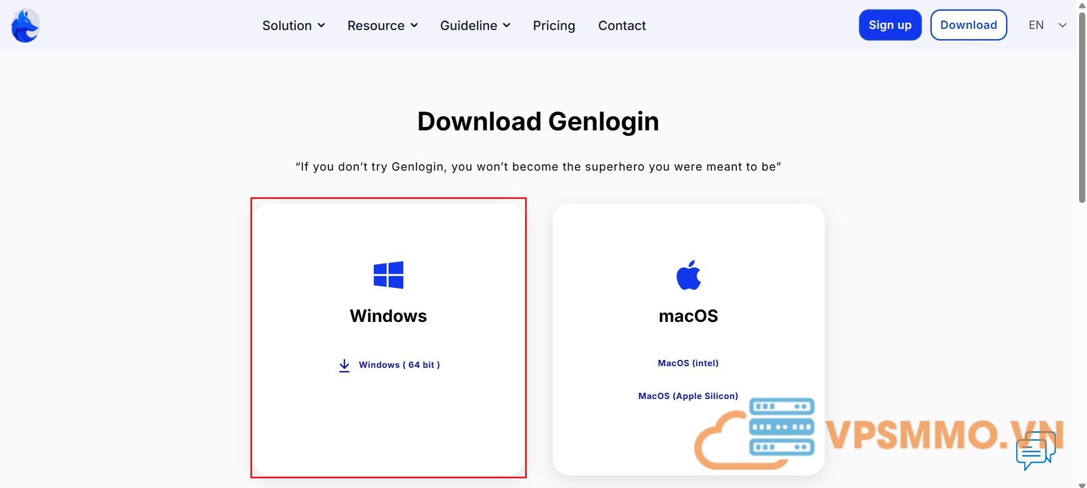Open the EN language selector
The width and height of the screenshot is (1087, 488).
coord(1047,25)
